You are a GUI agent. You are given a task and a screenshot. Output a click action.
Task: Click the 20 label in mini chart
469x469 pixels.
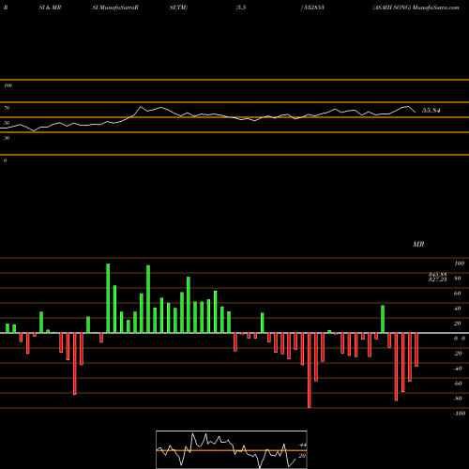[x=302, y=456]
